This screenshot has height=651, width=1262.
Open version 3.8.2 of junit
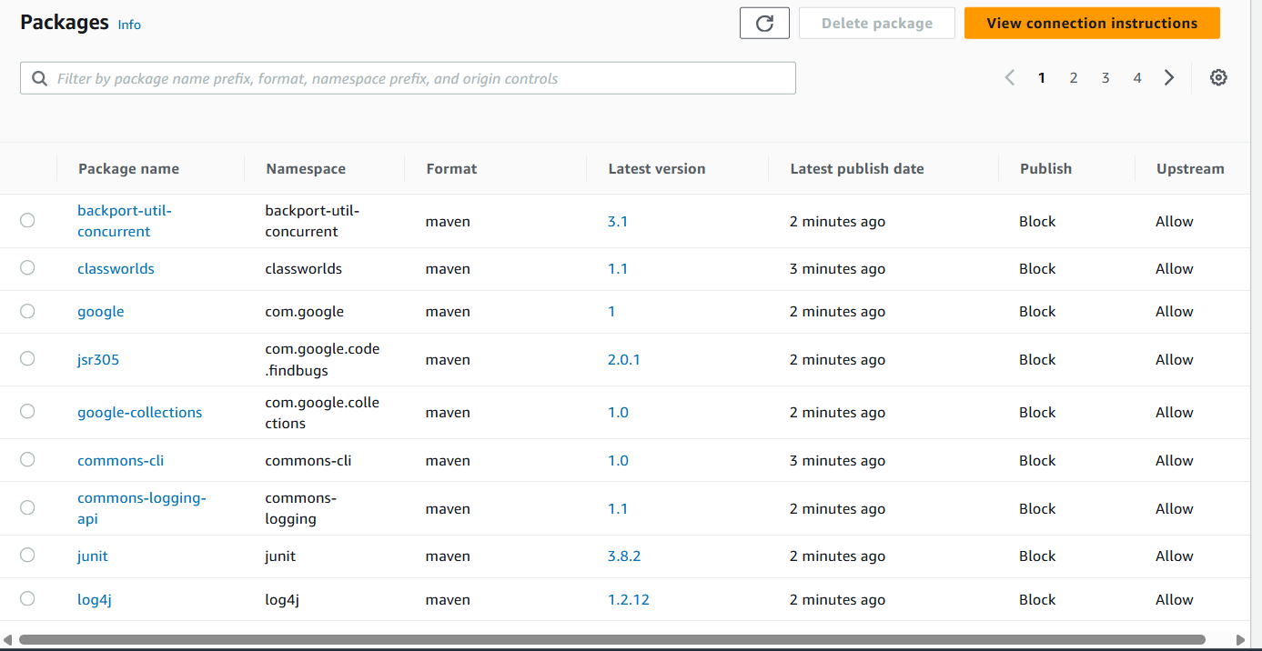[x=625, y=556]
